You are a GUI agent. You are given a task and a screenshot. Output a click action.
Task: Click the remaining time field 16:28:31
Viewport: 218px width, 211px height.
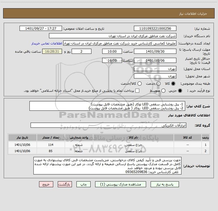[x=52, y=51]
